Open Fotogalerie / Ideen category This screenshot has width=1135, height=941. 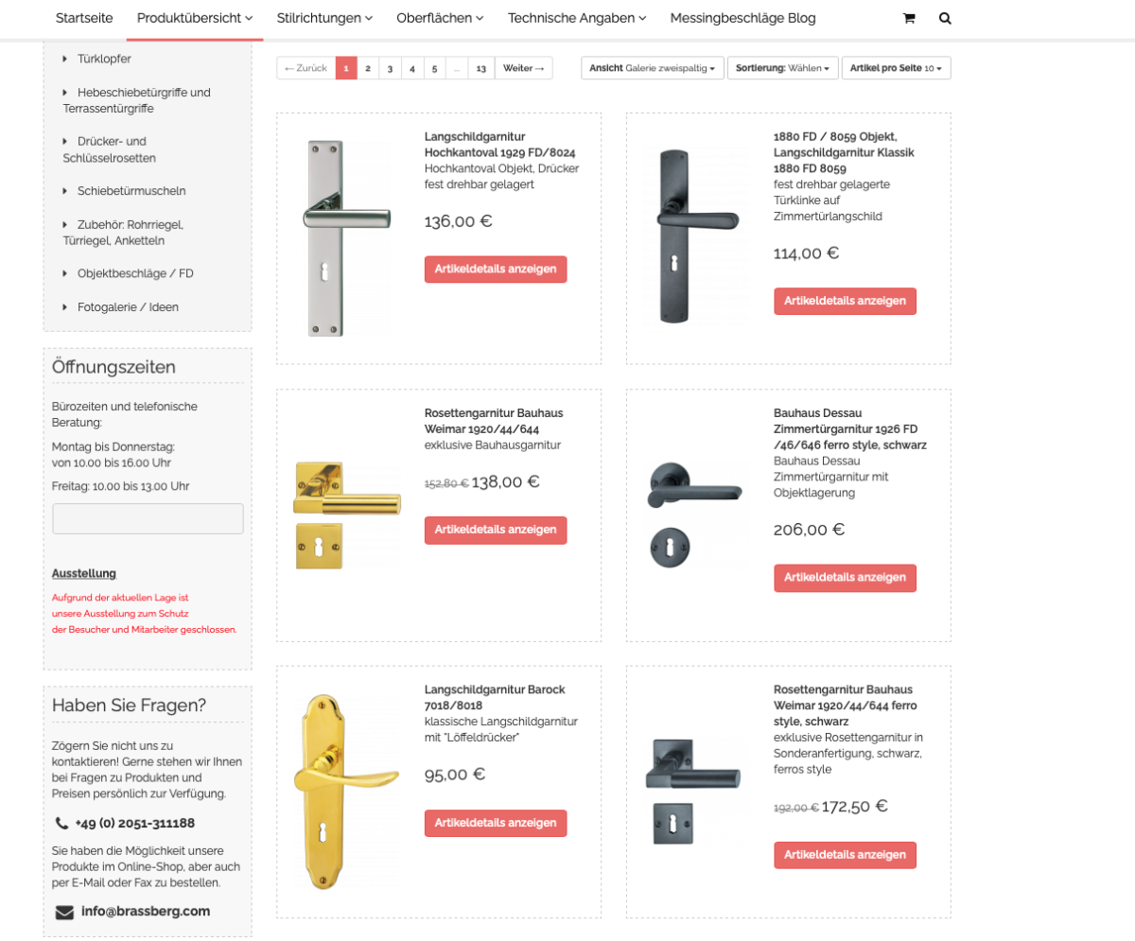[128, 307]
